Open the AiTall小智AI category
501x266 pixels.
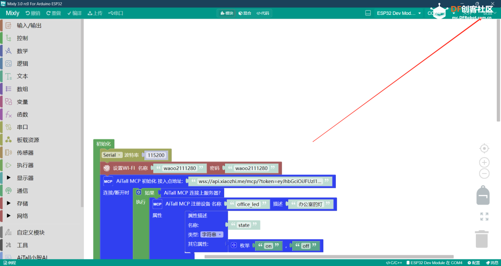tap(42, 256)
